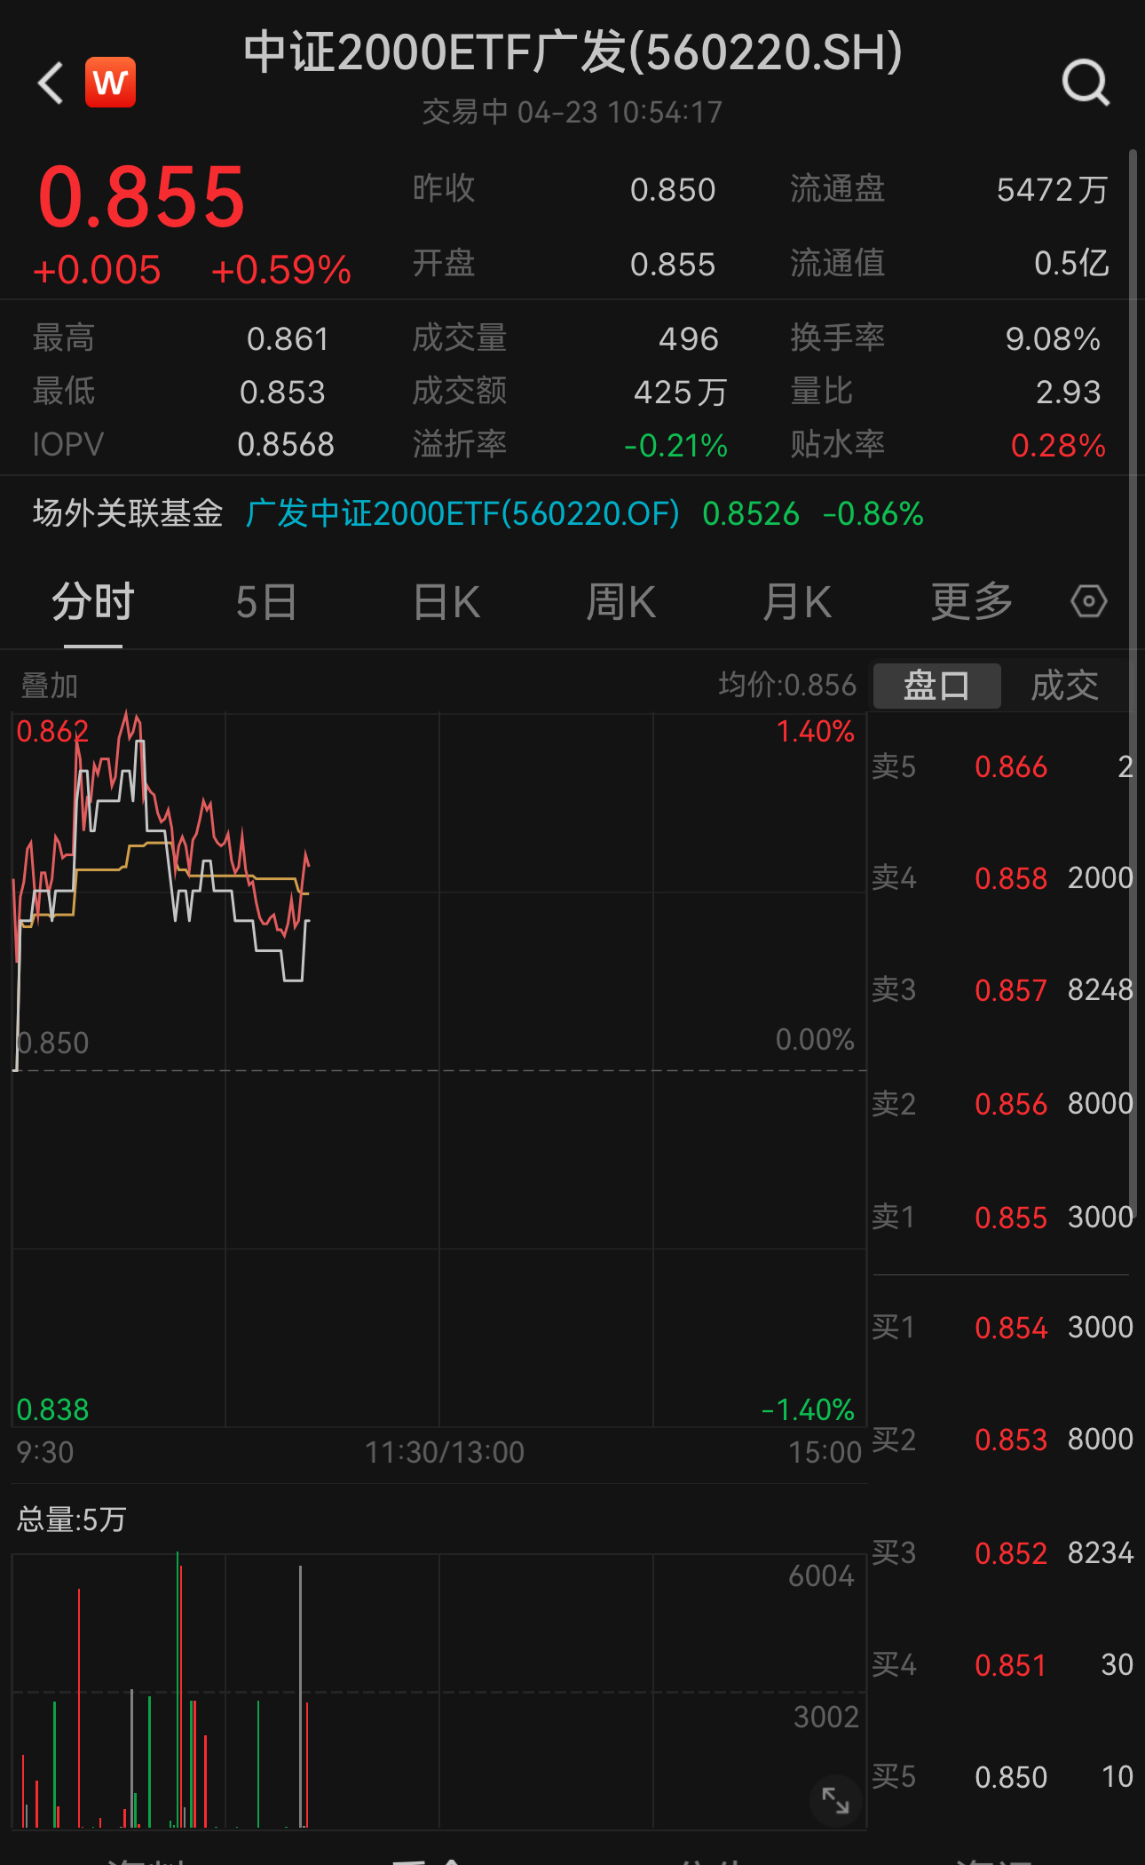Tap the 均价:0.856 label
The height and width of the screenshot is (1865, 1145).
(787, 685)
